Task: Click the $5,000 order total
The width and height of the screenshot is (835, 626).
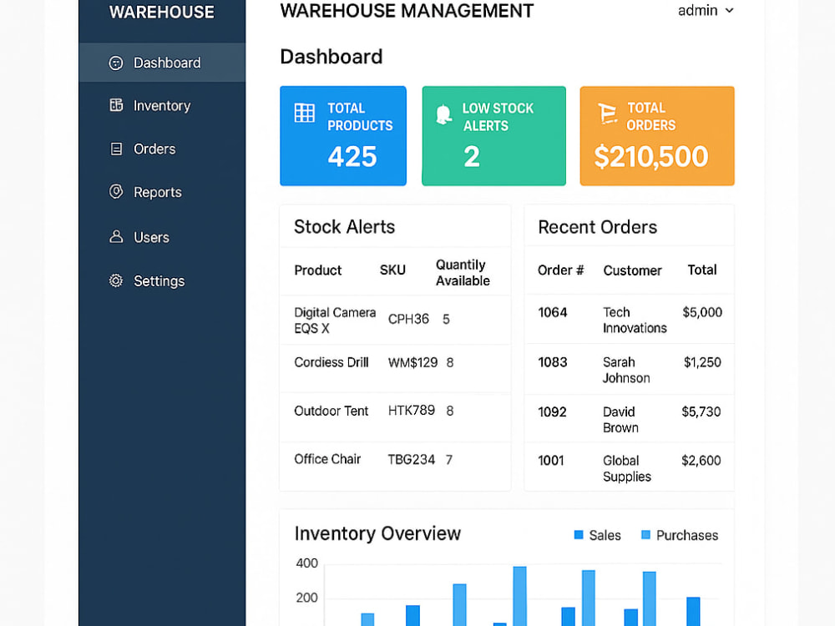Action: coord(702,312)
